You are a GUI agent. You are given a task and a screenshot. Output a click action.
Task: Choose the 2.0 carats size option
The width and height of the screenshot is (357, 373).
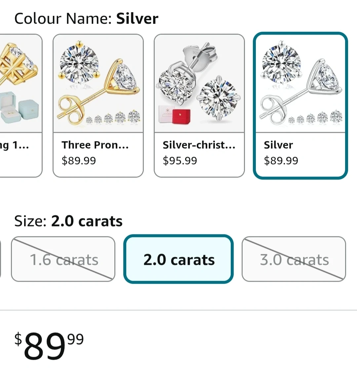[x=178, y=259]
